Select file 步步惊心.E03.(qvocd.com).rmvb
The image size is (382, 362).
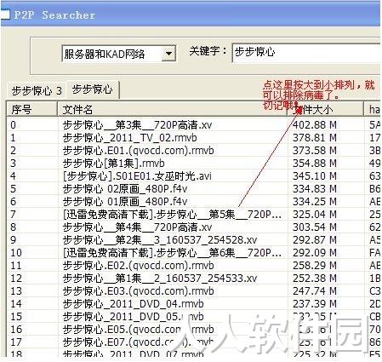pyautogui.click(x=139, y=291)
